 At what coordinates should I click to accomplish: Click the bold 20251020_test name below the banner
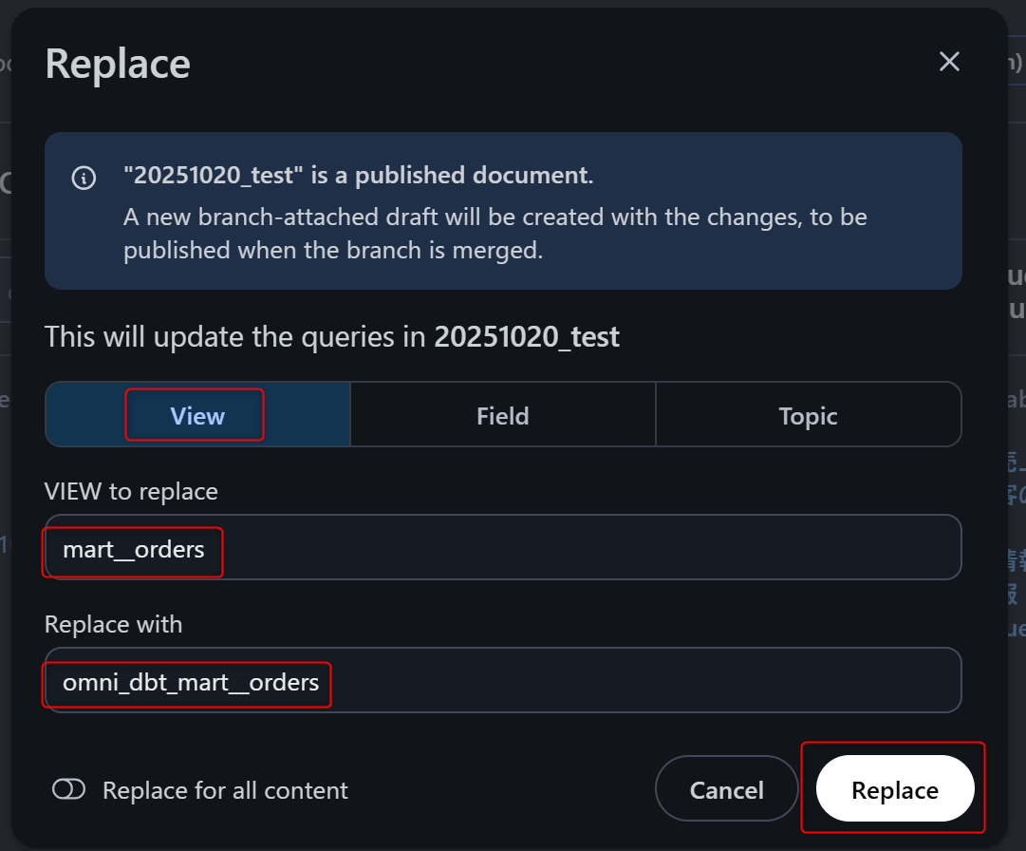[x=527, y=337]
